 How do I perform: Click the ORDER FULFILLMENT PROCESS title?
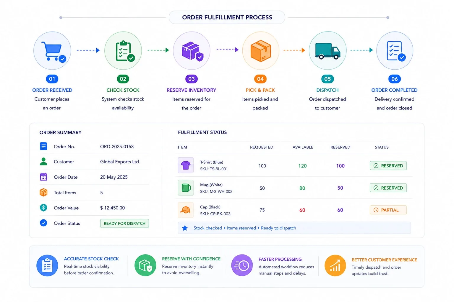pyautogui.click(x=227, y=17)
